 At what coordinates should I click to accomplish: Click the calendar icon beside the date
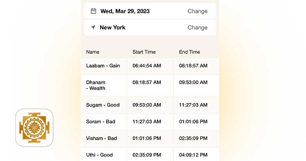click(93, 11)
